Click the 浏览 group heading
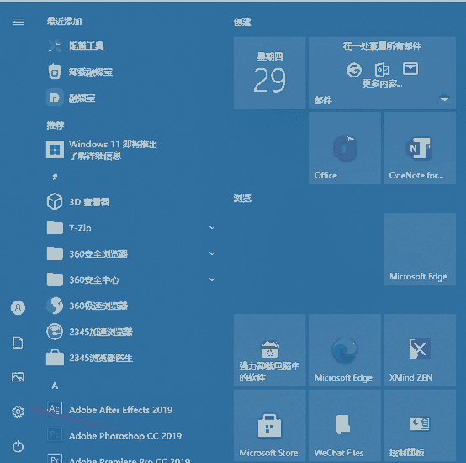Image resolution: width=466 pixels, height=463 pixels. click(242, 199)
